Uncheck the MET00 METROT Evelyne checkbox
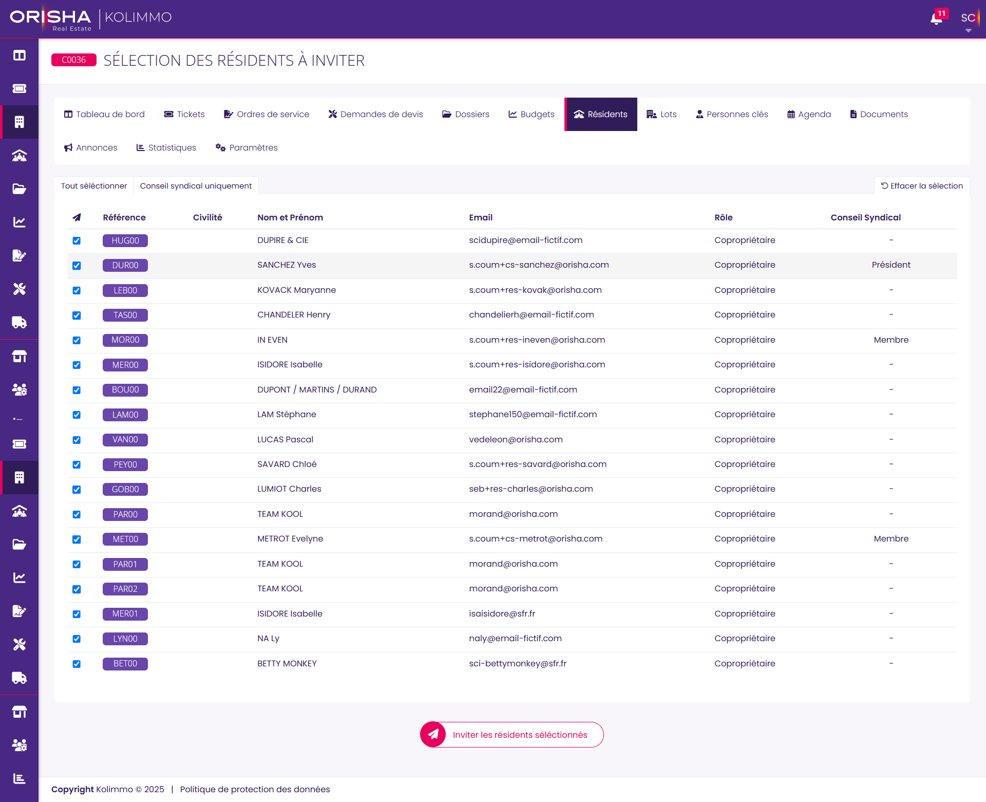The width and height of the screenshot is (986, 802). [77, 539]
